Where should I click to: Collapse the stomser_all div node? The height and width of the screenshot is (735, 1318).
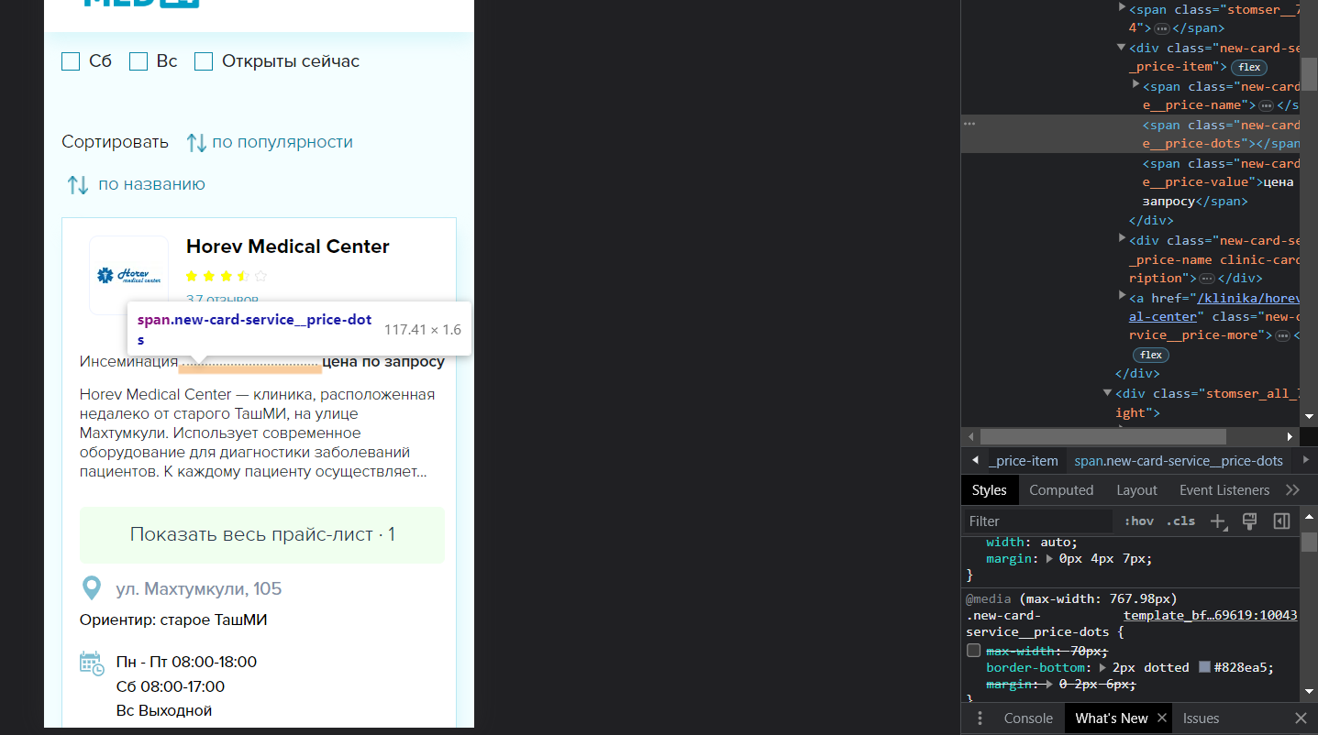pyautogui.click(x=1108, y=394)
